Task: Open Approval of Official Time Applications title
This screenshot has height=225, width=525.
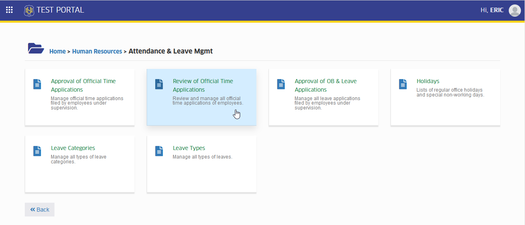Action: (x=83, y=85)
